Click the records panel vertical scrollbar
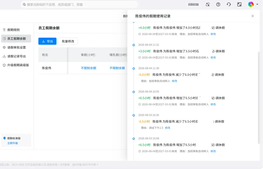This screenshot has height=169, width=263. pyautogui.click(x=259, y=97)
